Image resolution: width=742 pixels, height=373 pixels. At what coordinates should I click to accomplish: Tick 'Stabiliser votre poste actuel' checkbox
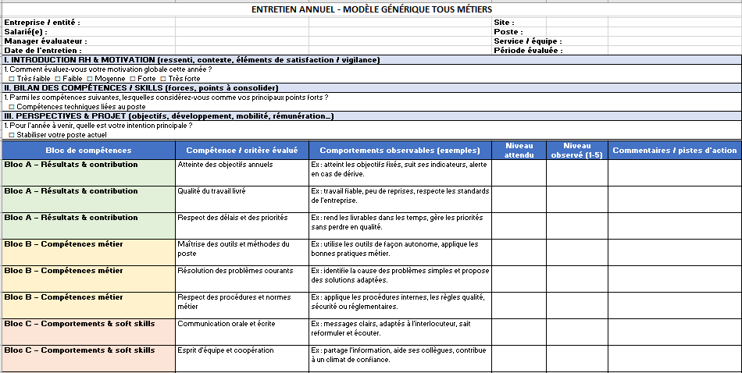click(12, 135)
